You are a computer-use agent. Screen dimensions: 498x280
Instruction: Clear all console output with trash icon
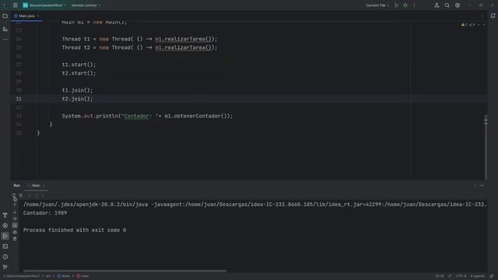pos(15,239)
